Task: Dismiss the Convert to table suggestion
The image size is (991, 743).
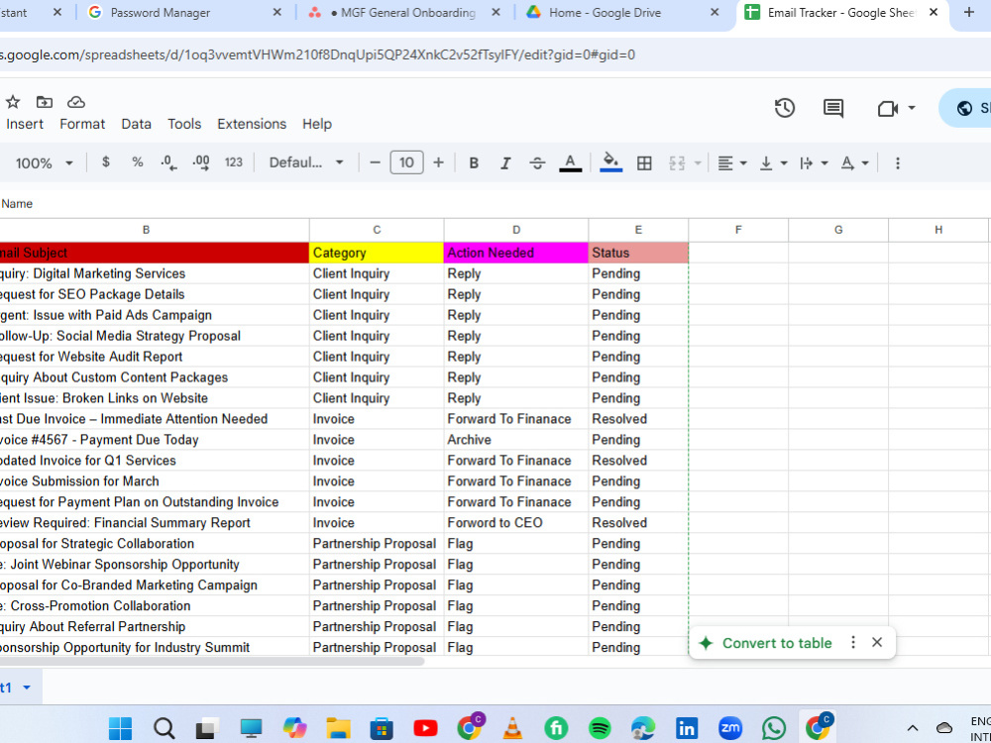Action: (x=877, y=643)
